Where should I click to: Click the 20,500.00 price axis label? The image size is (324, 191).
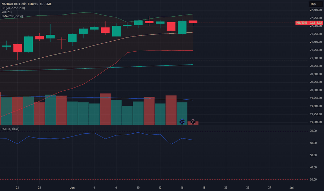coord(316,74)
